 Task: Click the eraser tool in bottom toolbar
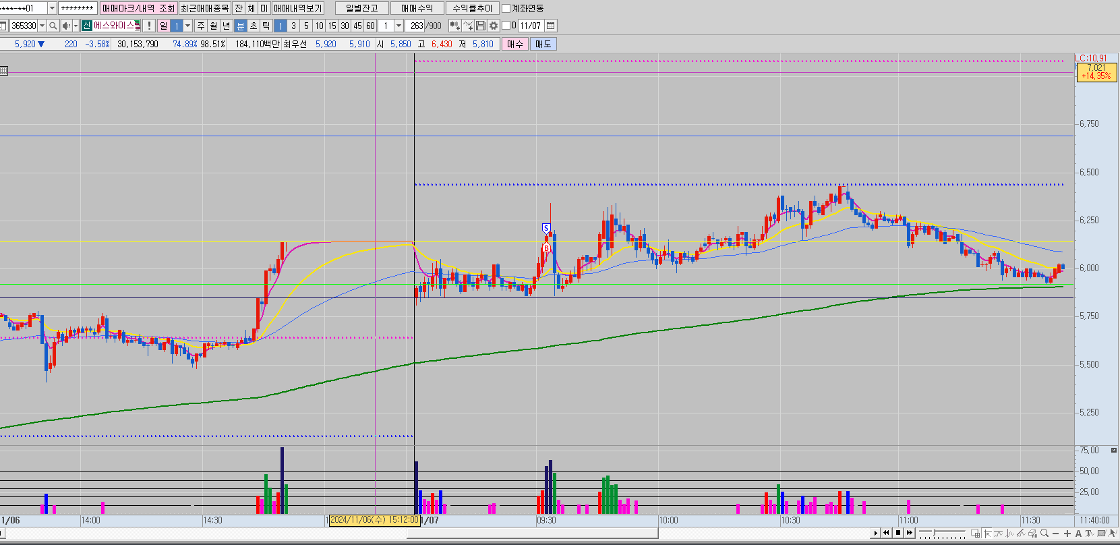coord(1032,533)
